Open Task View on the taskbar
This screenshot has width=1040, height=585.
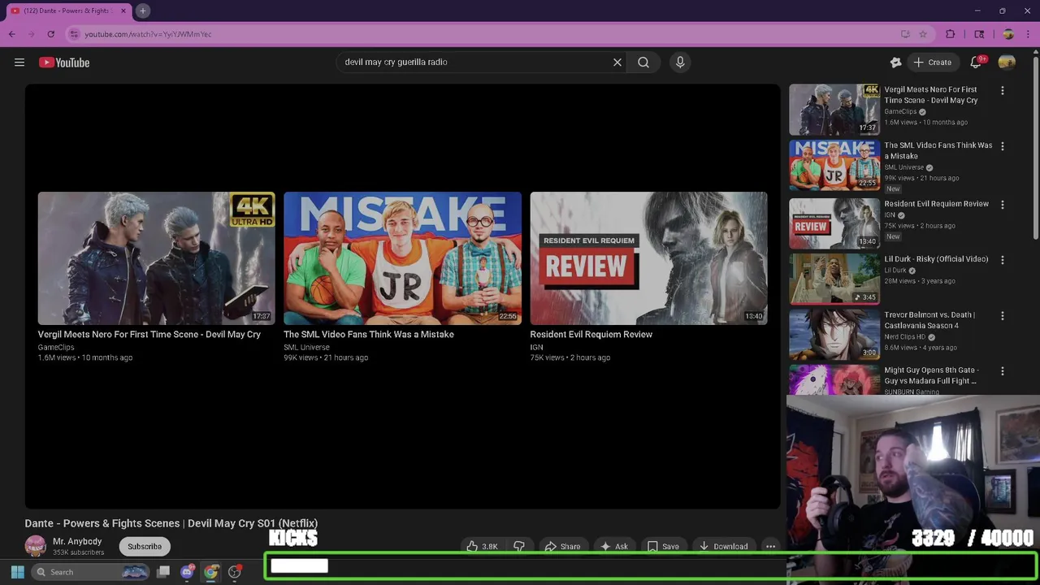coord(163,572)
